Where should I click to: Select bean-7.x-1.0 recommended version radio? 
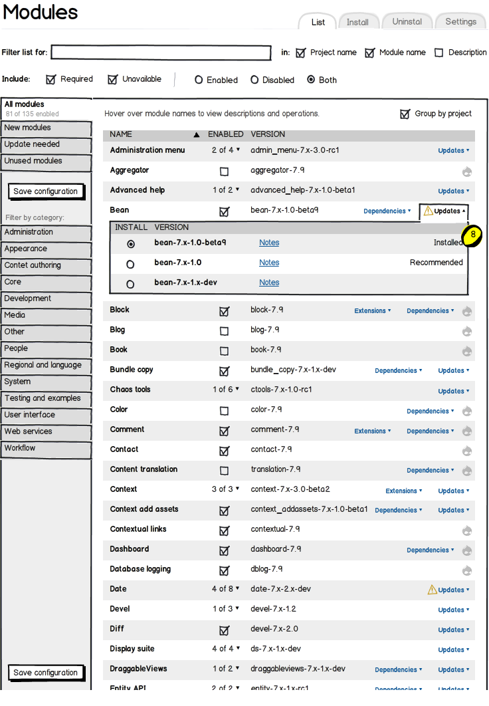pyautogui.click(x=130, y=265)
